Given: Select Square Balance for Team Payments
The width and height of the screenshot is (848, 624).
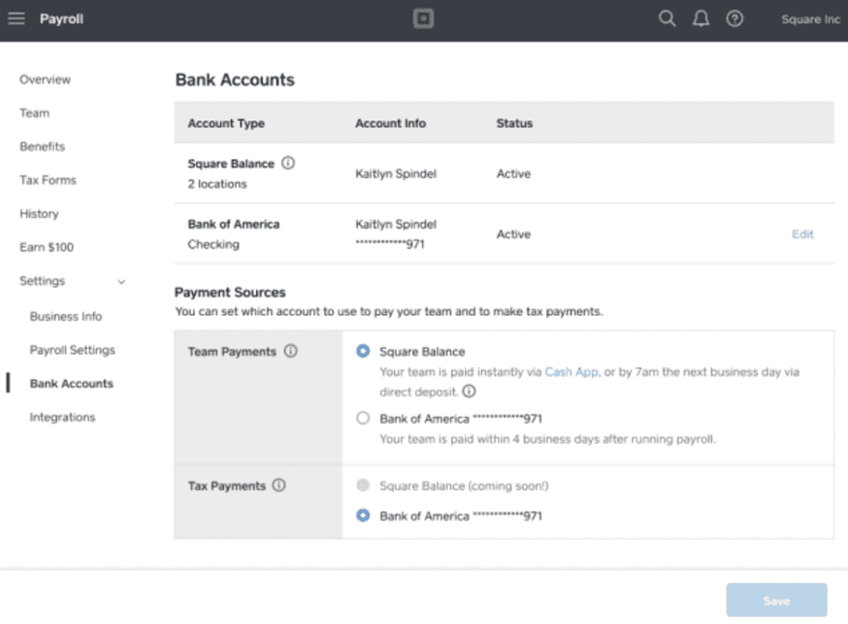Looking at the screenshot, I should click(x=363, y=352).
